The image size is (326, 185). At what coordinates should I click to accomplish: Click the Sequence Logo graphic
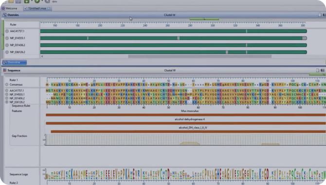click(186, 174)
